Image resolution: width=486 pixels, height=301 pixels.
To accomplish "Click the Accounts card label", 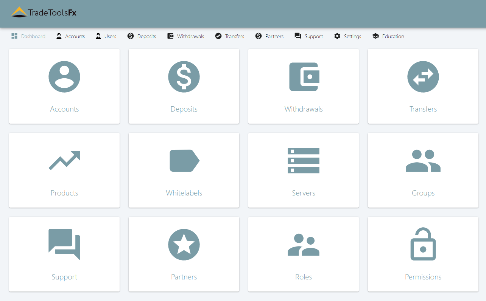I will (64, 109).
